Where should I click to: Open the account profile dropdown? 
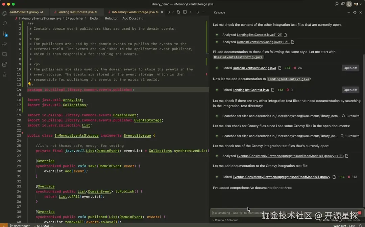357,4
